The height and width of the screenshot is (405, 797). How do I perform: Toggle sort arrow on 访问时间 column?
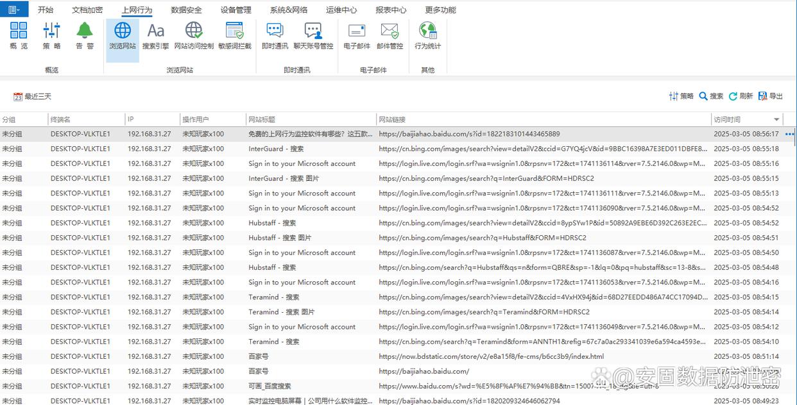[776, 120]
